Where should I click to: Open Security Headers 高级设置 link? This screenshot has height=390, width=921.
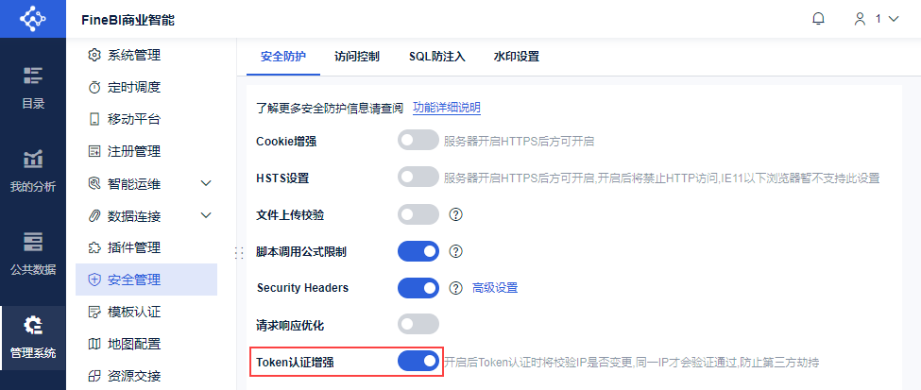coord(495,287)
